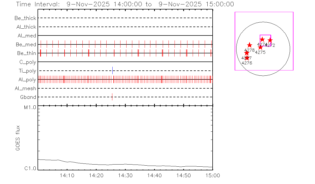Viewport: 315px width, 184px height.
Task: Click the M1.0 flux level label
Action: coord(30,107)
